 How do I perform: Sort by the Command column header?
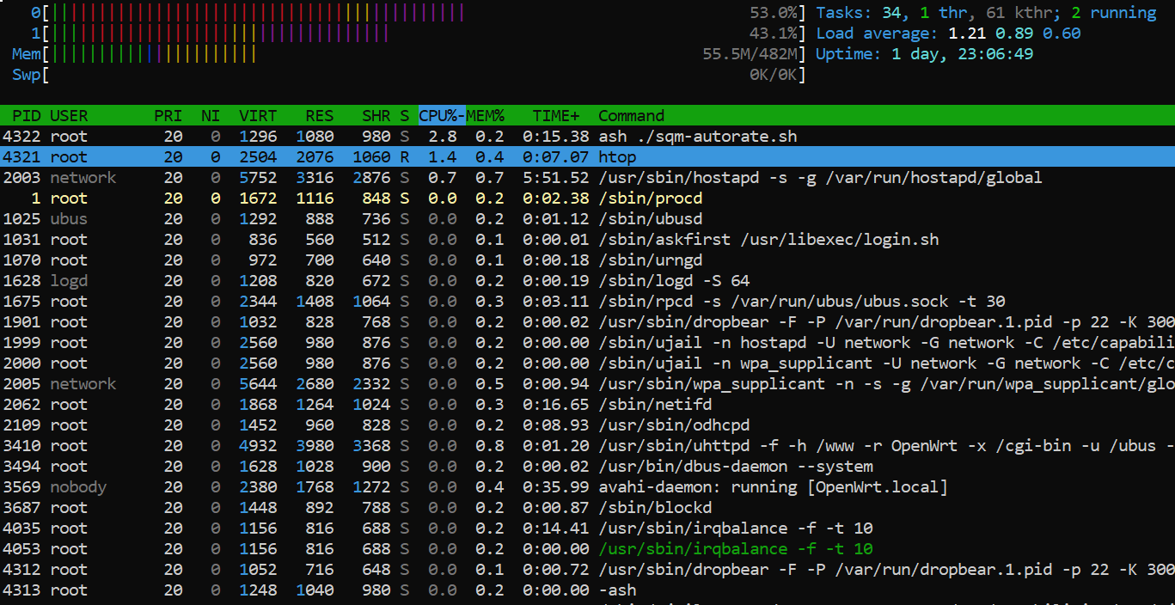[631, 116]
